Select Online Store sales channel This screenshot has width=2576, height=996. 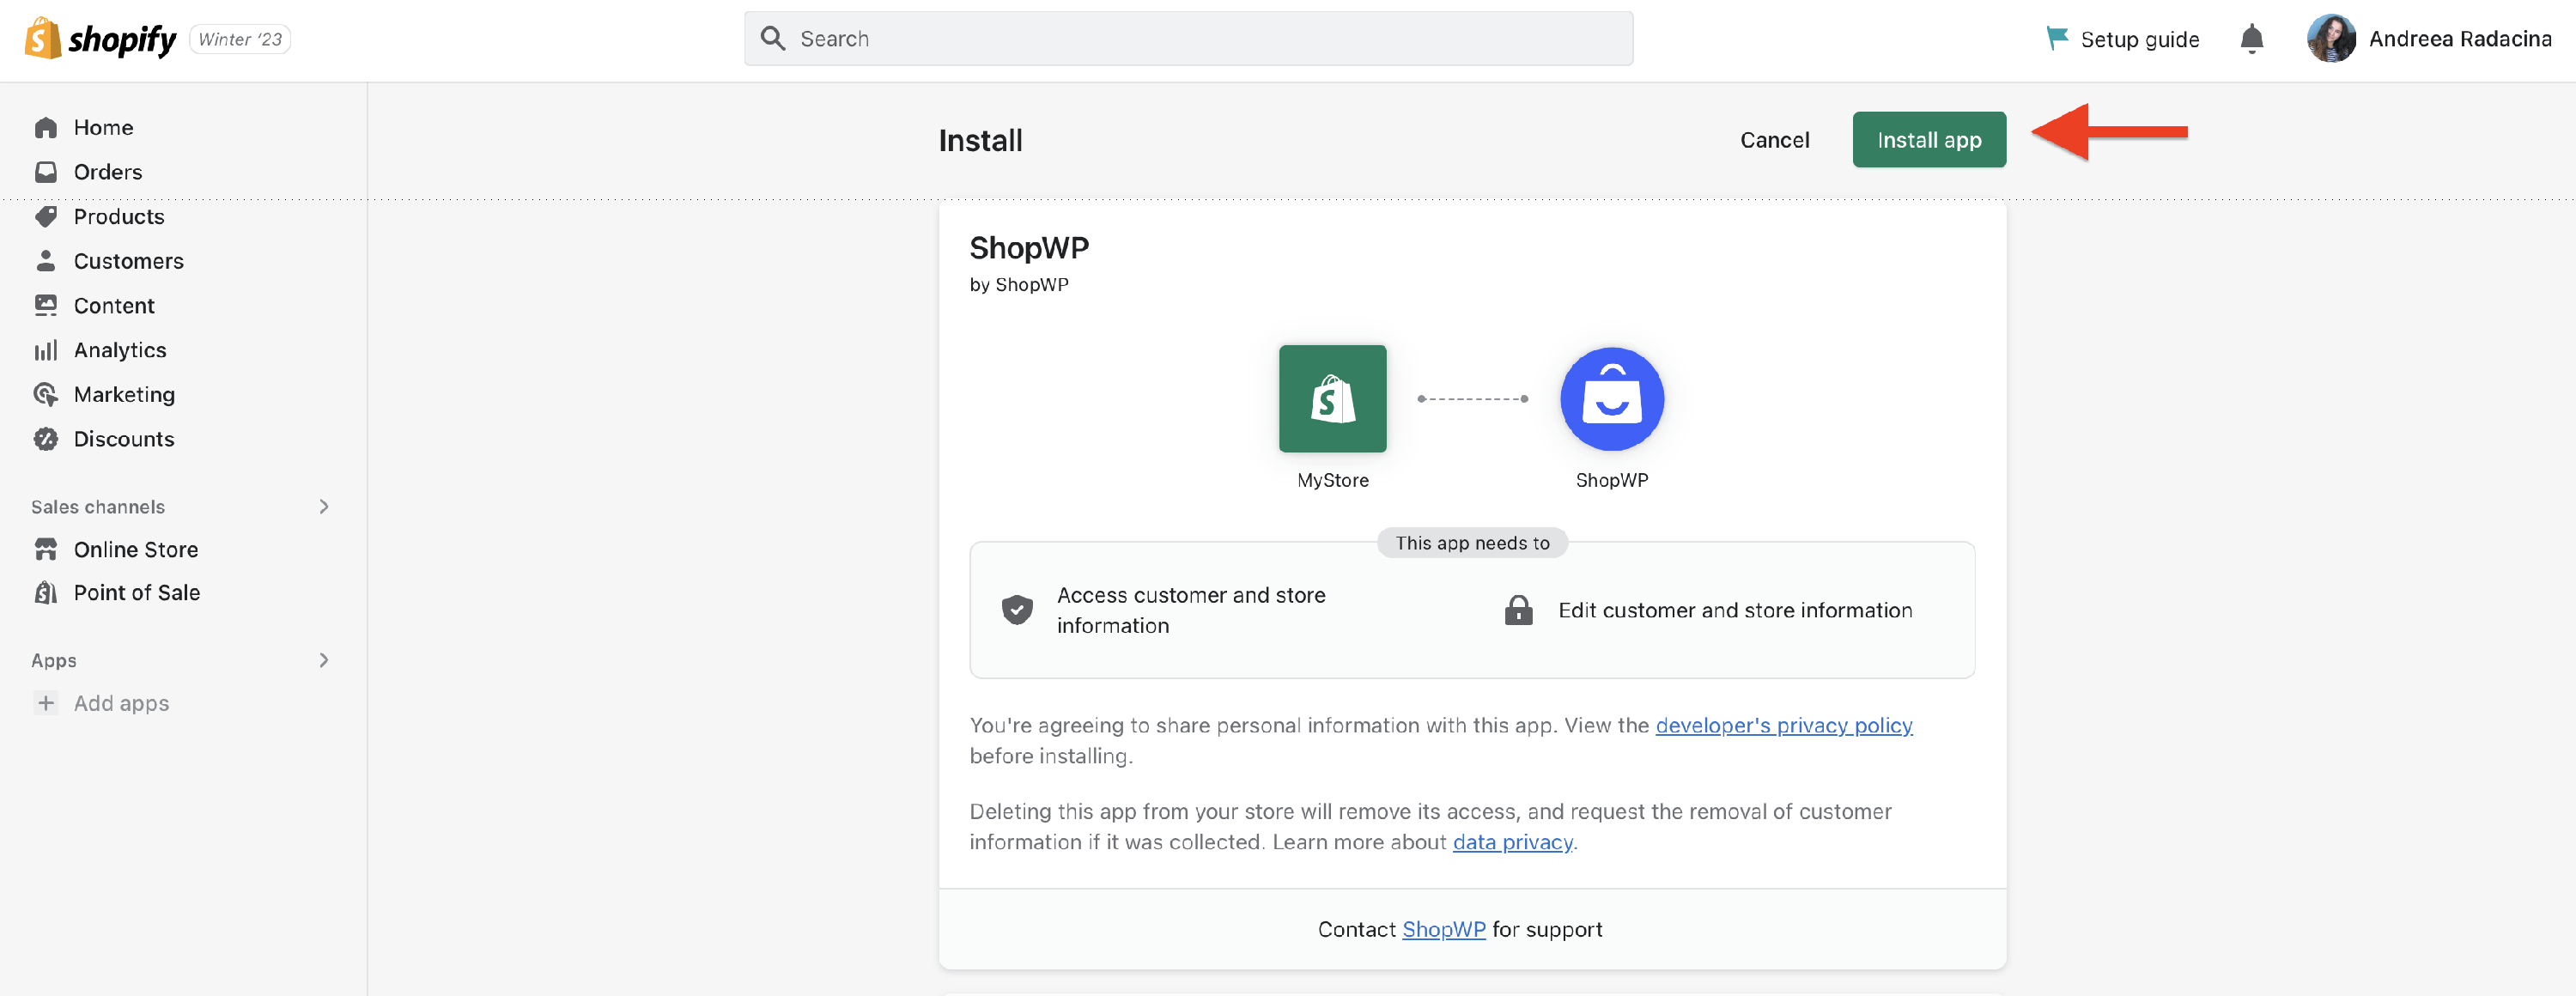(x=135, y=549)
